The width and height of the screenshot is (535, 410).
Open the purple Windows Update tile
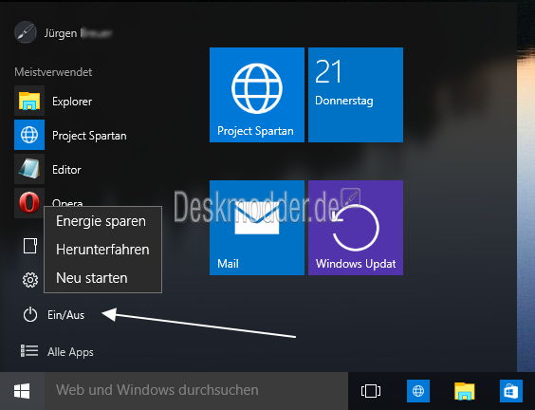356,228
